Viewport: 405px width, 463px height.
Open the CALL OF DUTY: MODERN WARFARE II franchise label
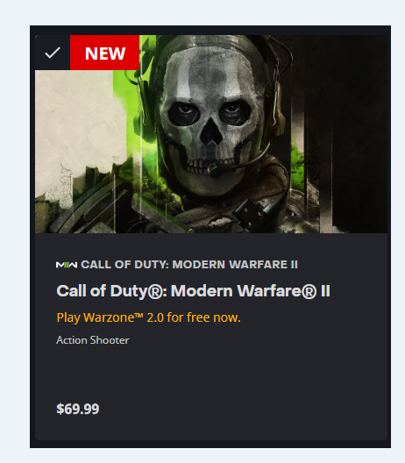[189, 265]
